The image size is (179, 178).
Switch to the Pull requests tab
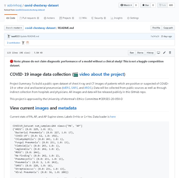pos(29,18)
